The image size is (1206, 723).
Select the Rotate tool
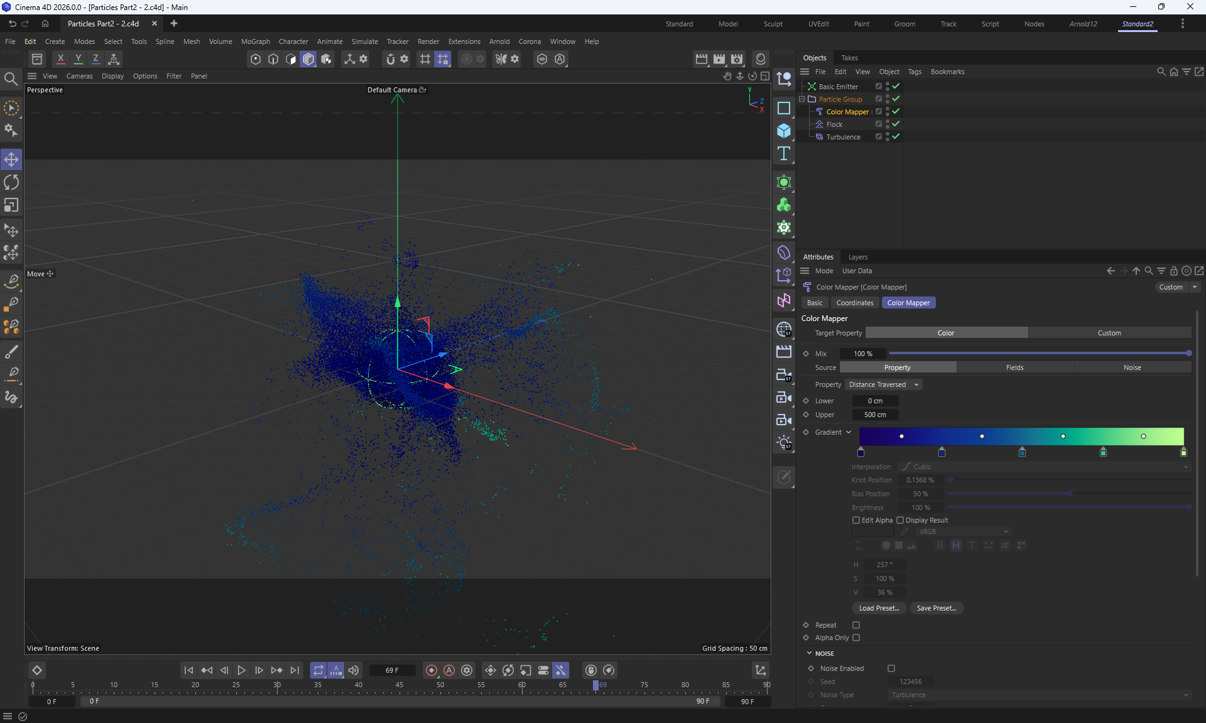point(11,183)
